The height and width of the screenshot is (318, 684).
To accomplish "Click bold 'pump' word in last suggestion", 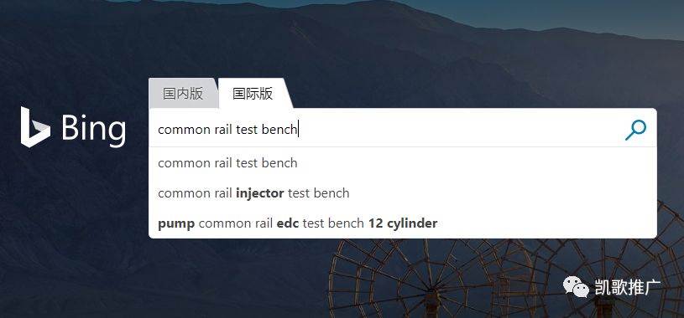I will (x=176, y=223).
